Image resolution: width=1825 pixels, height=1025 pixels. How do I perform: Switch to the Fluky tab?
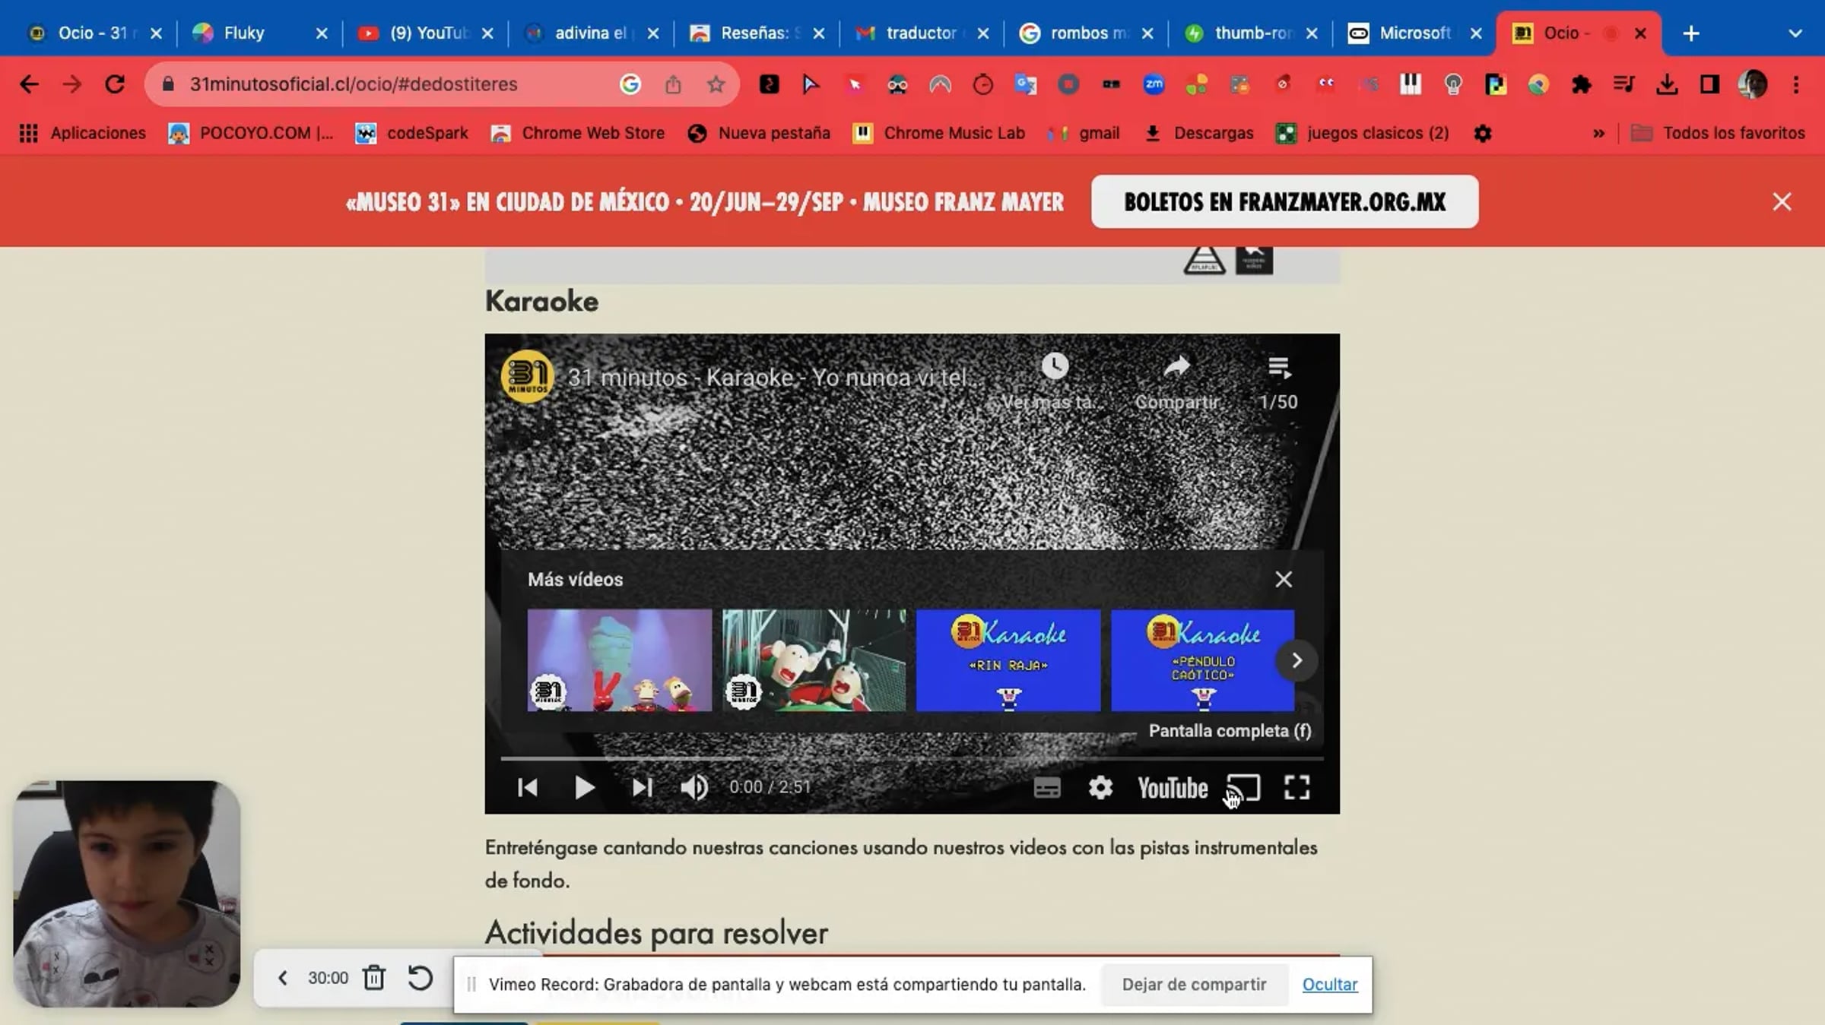pos(243,33)
